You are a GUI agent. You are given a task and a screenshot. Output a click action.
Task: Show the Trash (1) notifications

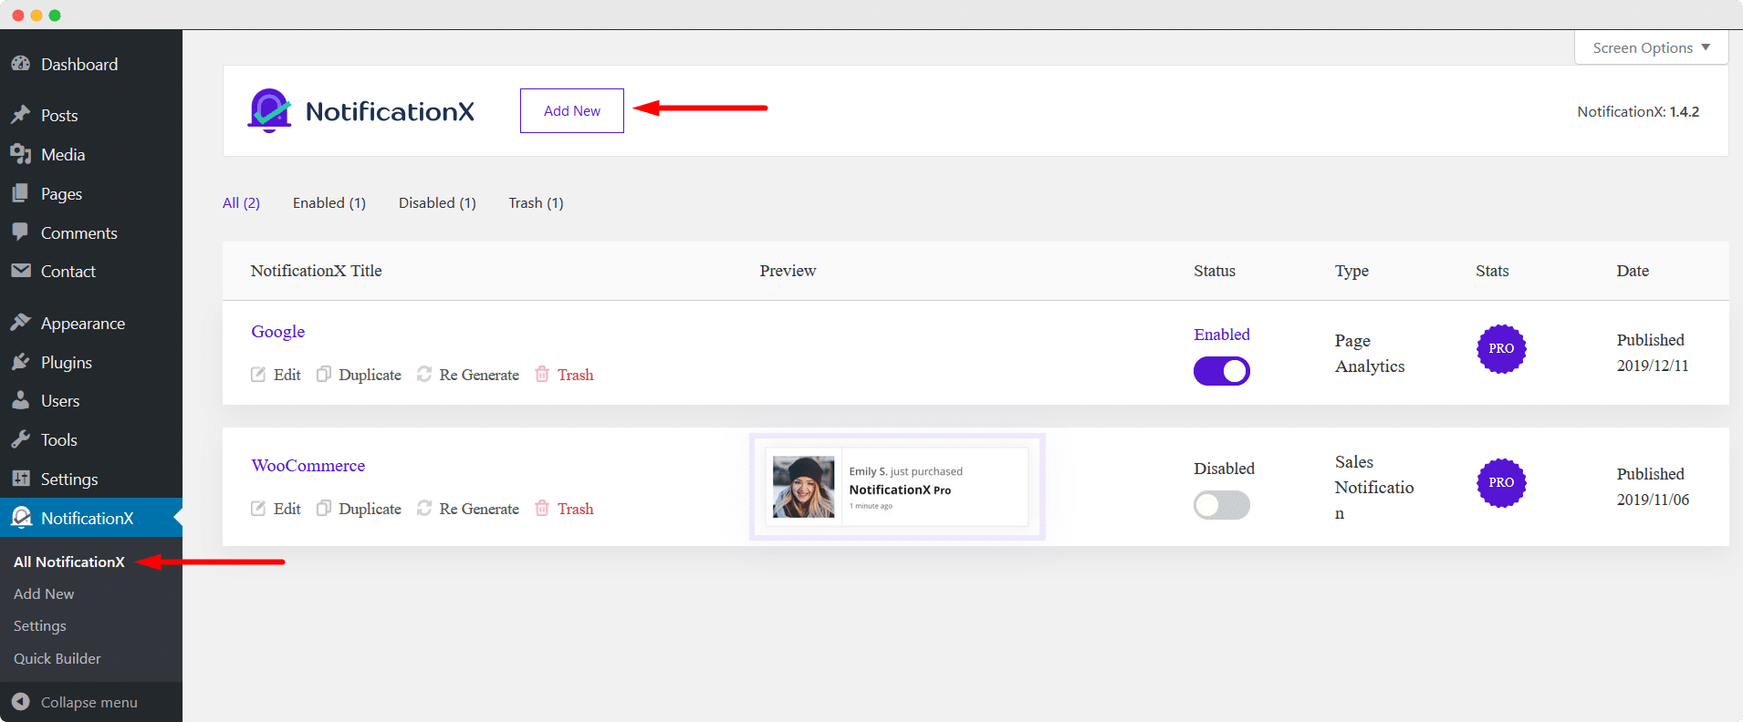[x=536, y=203]
